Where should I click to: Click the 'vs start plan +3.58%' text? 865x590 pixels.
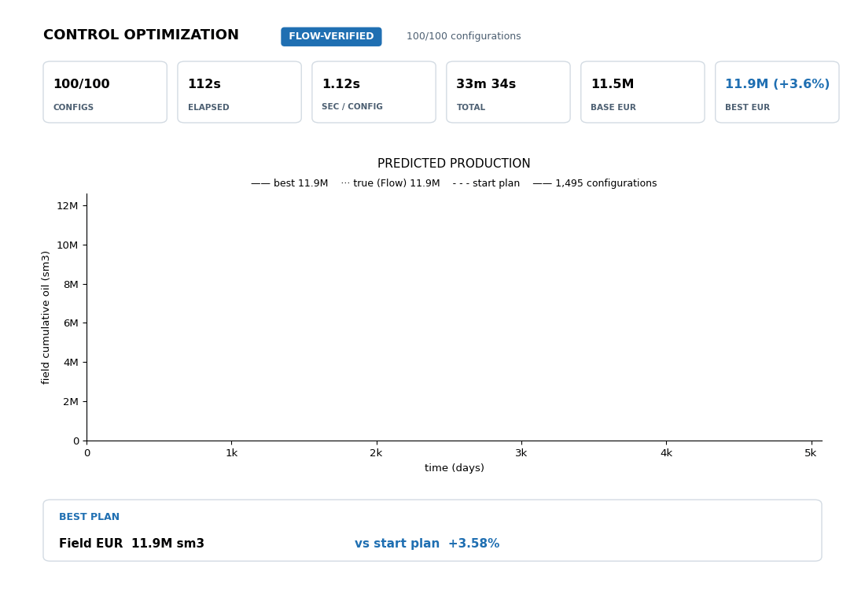[x=427, y=544]
